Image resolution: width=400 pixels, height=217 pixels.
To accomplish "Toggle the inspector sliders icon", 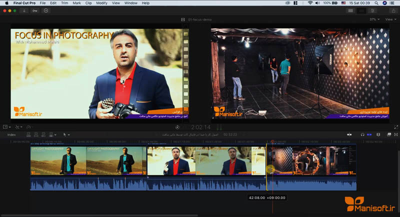I will [372, 10].
